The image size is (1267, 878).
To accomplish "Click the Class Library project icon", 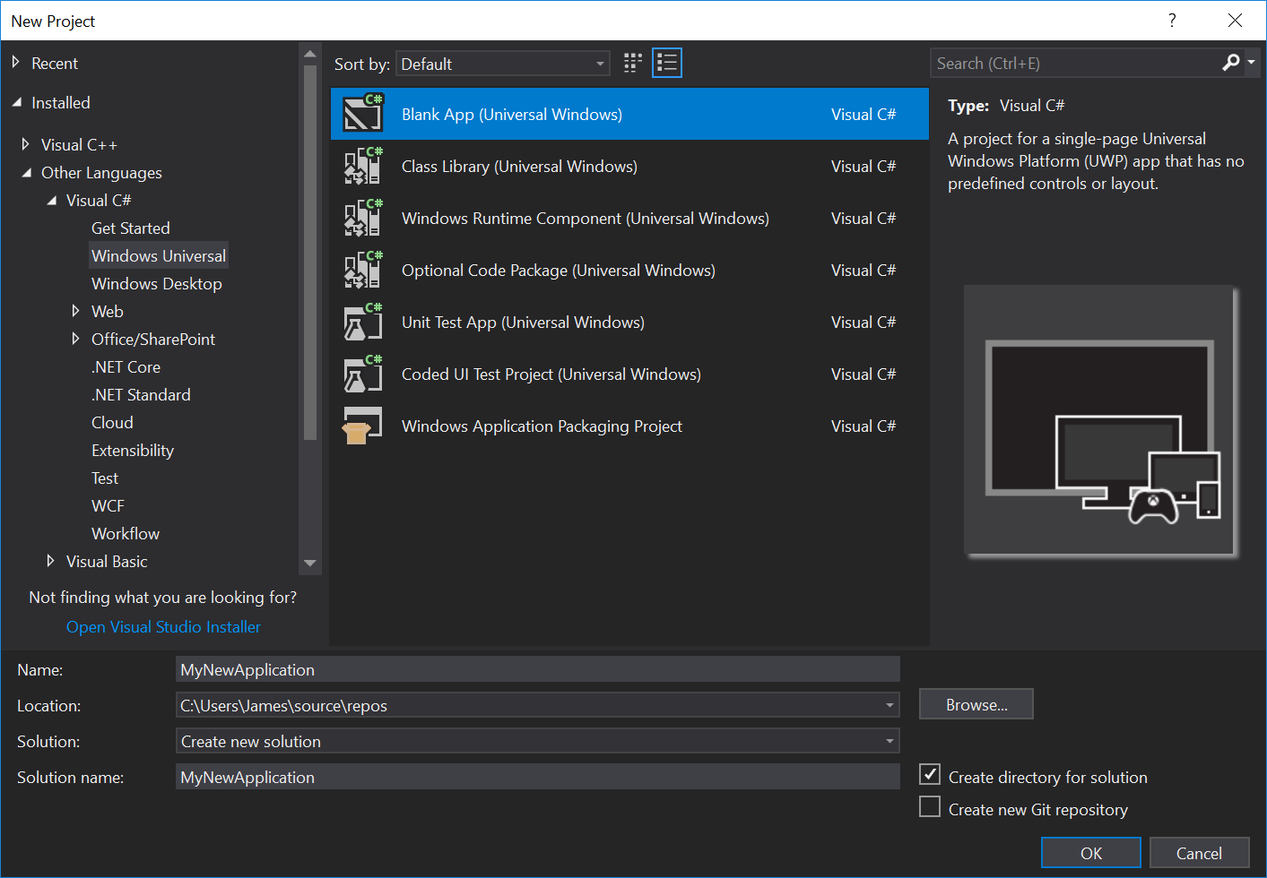I will tap(362, 166).
